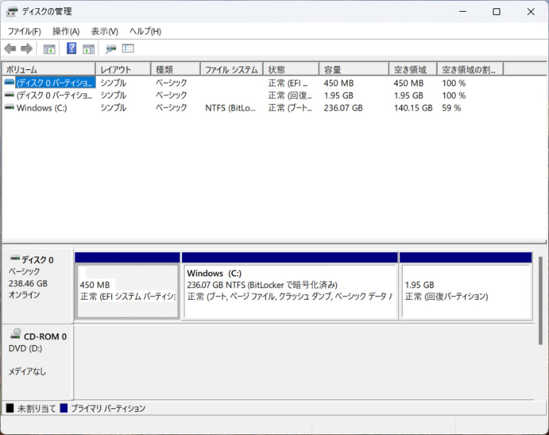Screen dimensions: 549x435
Task: Open the ファイル(F) menu
Action: coord(24,32)
